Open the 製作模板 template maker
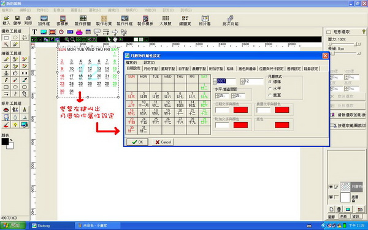This screenshot has height=230, width=368. (145, 21)
